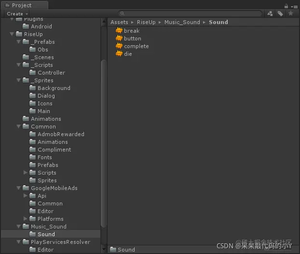This screenshot has width=300, height=254.
Task: Click the tree scroll up arrow
Action: pyautogui.click(x=104, y=22)
